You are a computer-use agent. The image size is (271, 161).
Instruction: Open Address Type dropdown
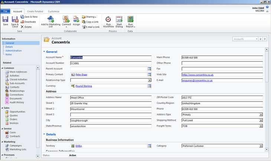tap(261, 115)
